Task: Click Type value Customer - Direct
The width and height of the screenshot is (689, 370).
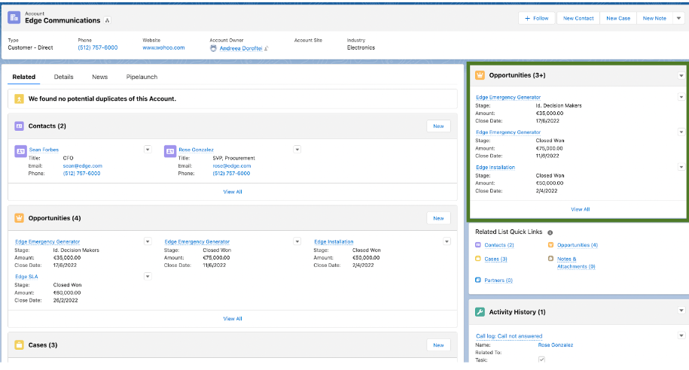Action: click(30, 47)
